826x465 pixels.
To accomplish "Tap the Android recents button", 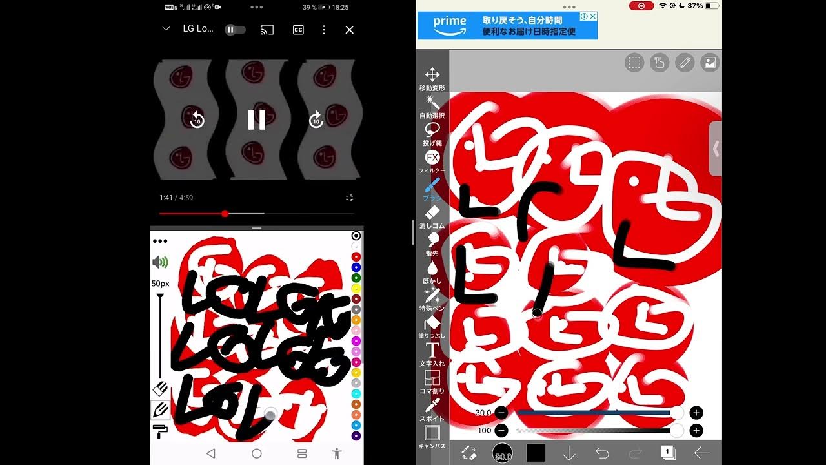I will point(301,453).
